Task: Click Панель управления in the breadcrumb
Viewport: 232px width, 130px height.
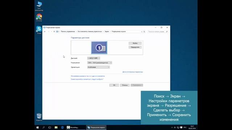Action: (x=68, y=31)
